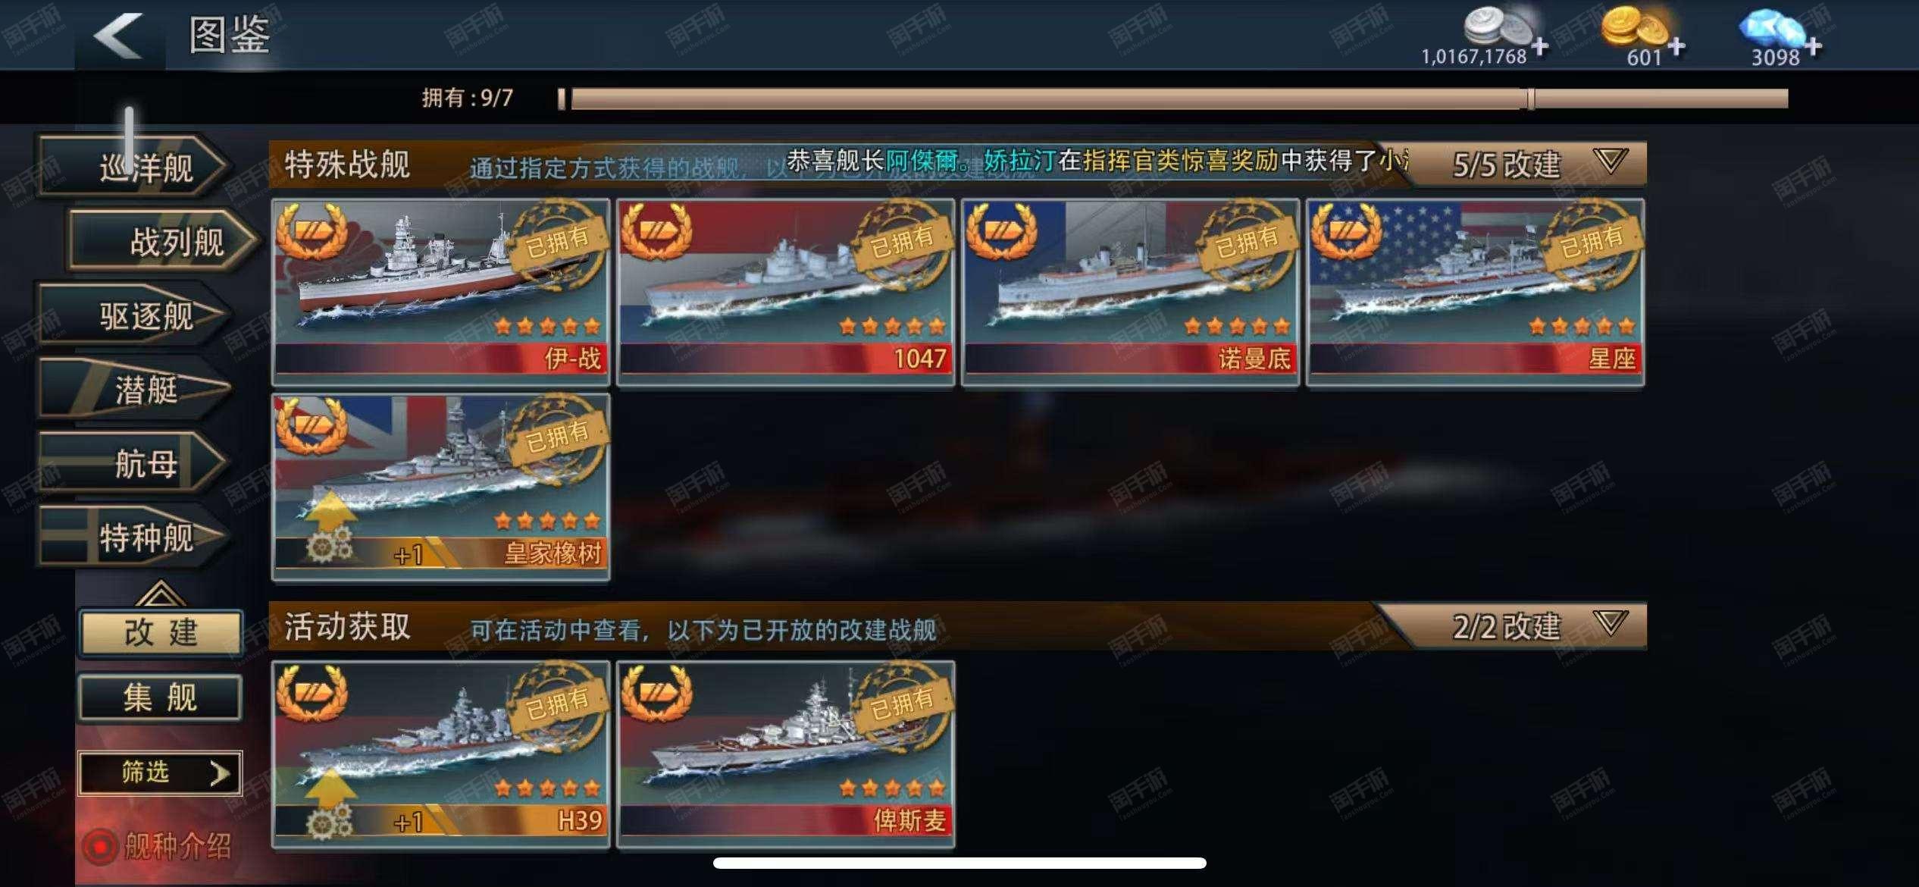The image size is (1919, 887).
Task: Click the laurel badge on 伊-战 card
Action: pyautogui.click(x=311, y=229)
